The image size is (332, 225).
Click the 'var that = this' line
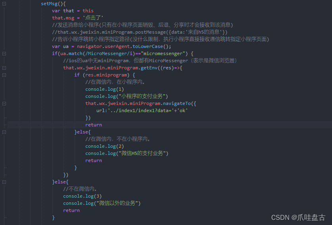[x=73, y=11]
